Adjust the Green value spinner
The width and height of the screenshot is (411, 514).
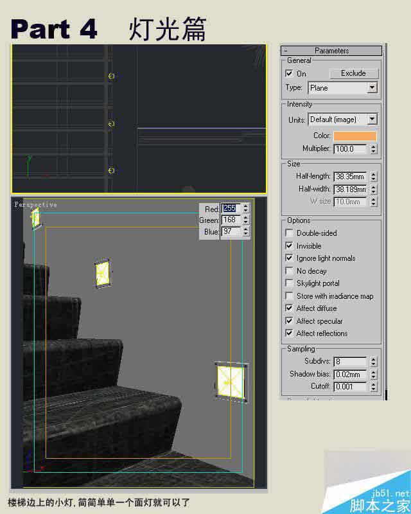click(246, 220)
